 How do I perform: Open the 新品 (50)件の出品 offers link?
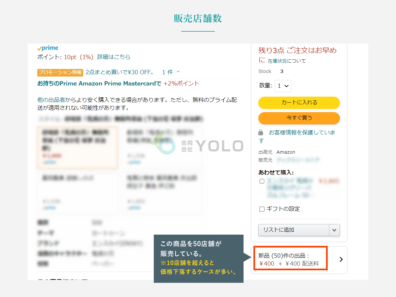point(283,255)
